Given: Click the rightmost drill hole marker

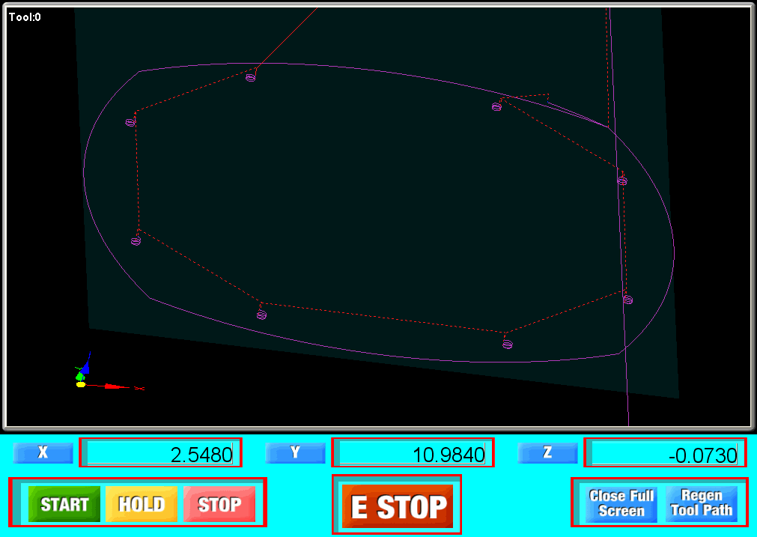Looking at the screenshot, I should 627,300.
